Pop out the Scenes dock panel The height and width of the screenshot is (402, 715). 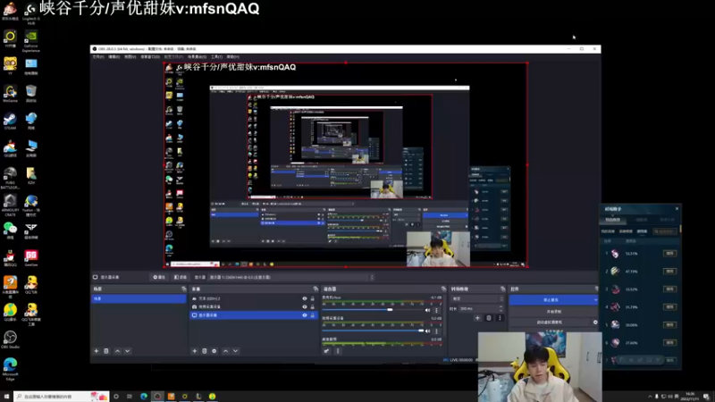pyautogui.click(x=184, y=289)
